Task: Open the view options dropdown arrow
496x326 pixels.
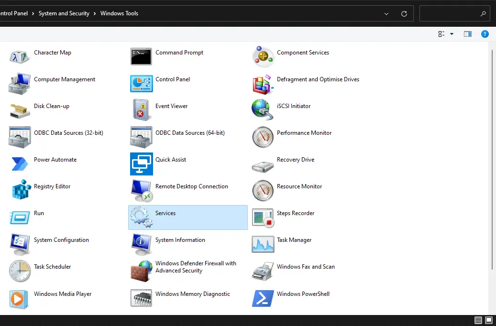Action: tap(452, 34)
